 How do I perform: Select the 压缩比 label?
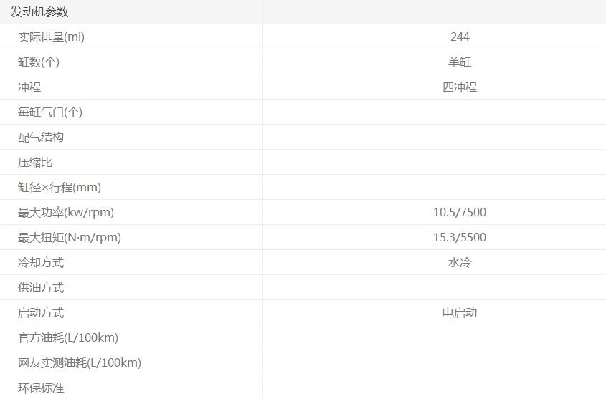click(35, 163)
